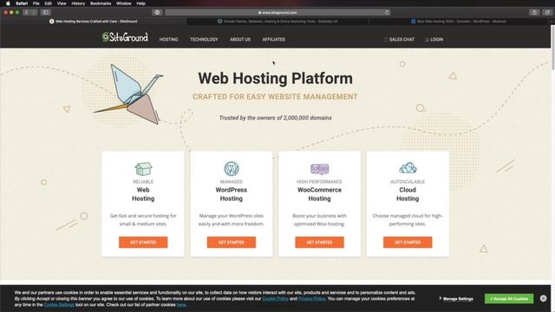Click 'Crafted for easy website management' subtitle
This screenshot has height=312, width=555.
[275, 96]
